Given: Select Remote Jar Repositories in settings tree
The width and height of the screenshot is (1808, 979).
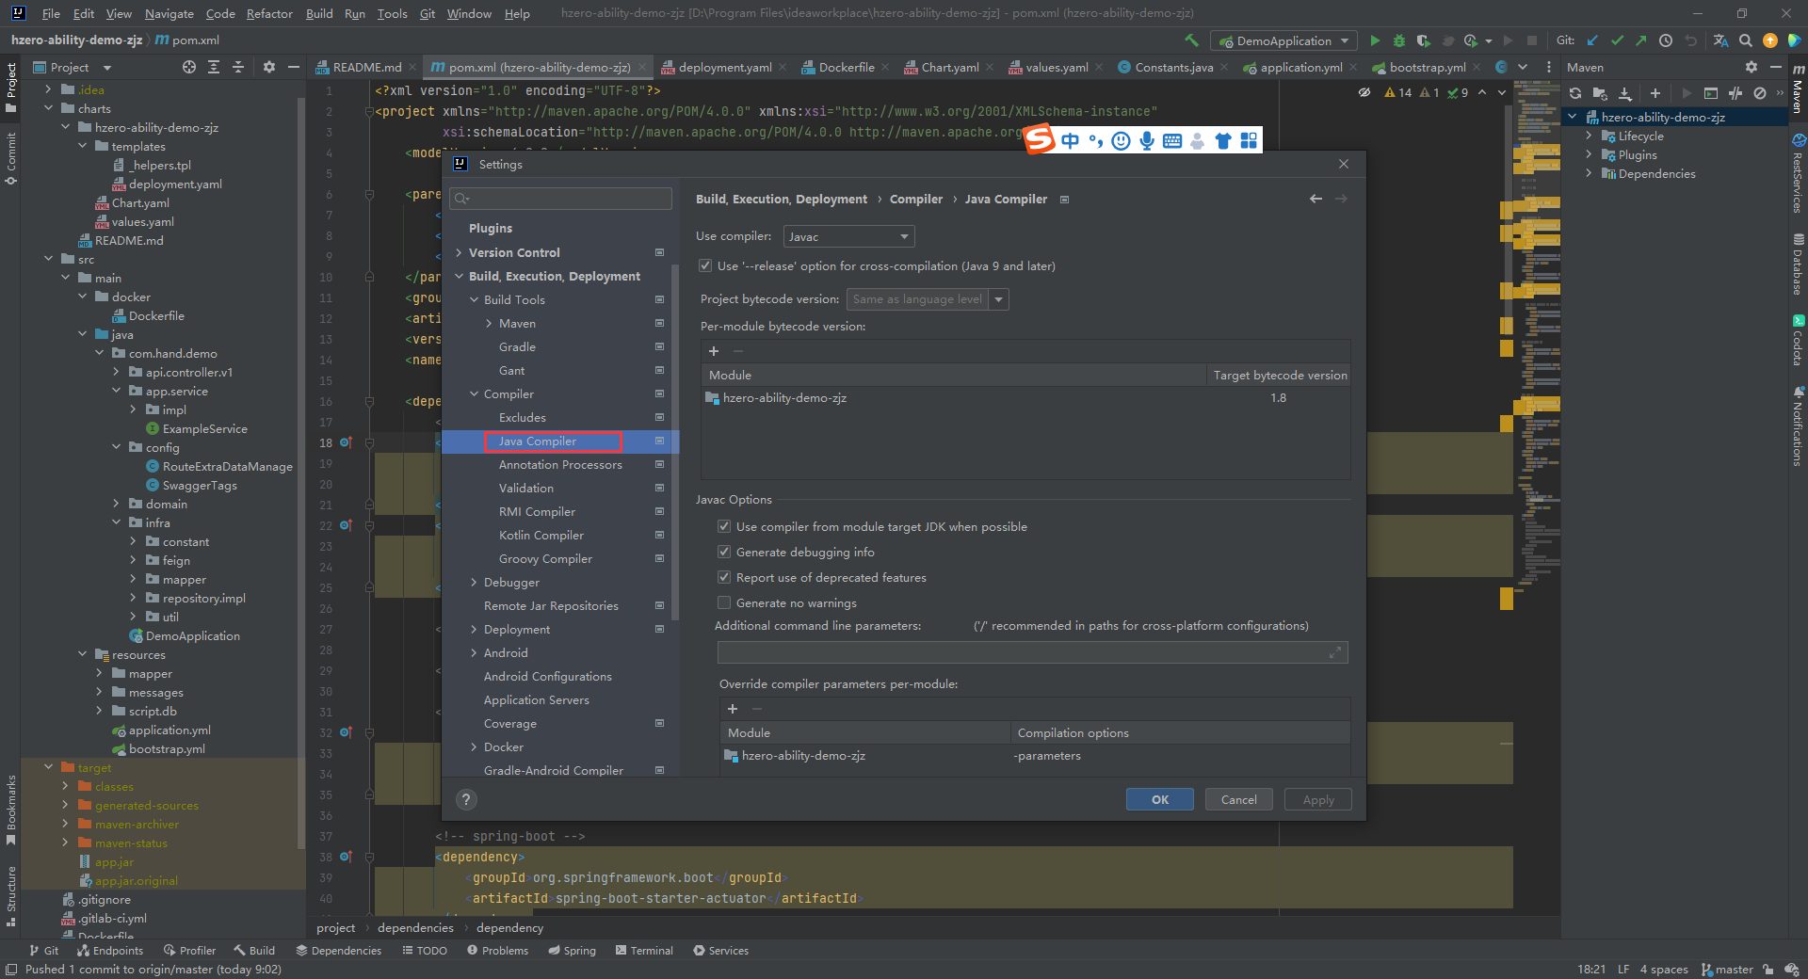Looking at the screenshot, I should (551, 606).
